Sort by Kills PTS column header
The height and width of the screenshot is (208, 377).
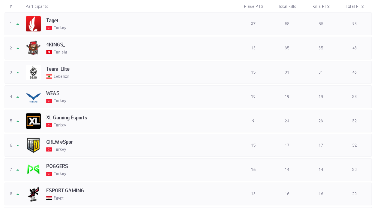pyautogui.click(x=321, y=6)
